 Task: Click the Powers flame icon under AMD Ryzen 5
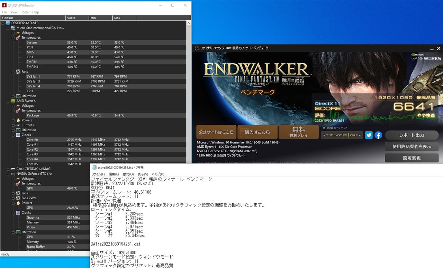tap(18, 120)
